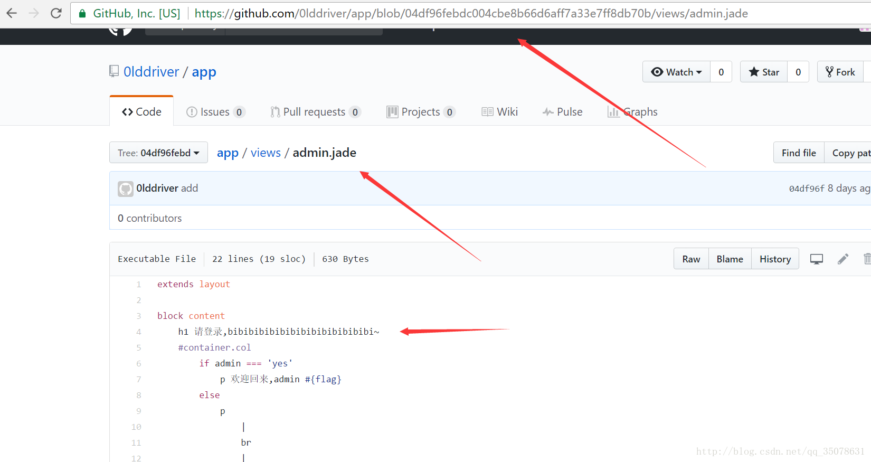Click line number 7

point(139,379)
